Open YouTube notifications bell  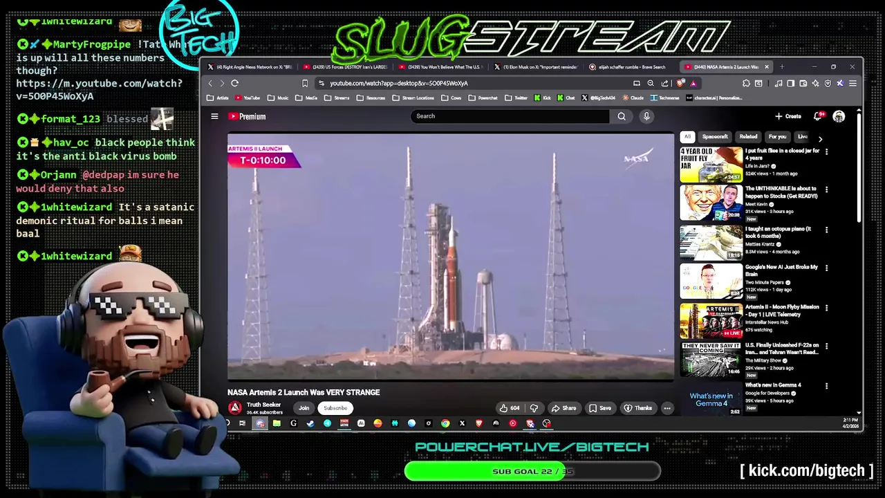(818, 116)
